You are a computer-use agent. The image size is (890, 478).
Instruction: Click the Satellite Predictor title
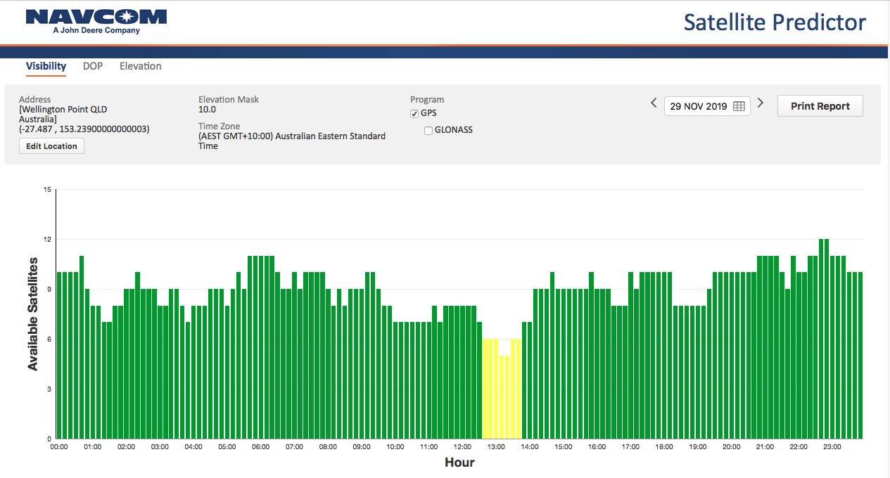point(775,22)
